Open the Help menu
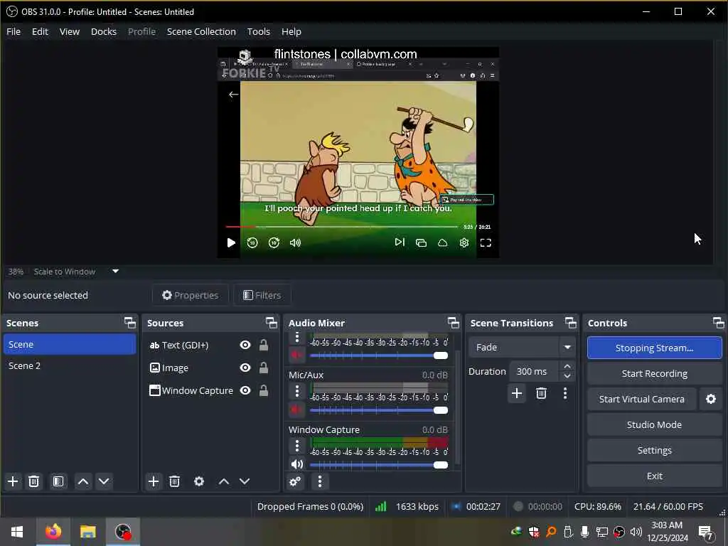Screen dimensions: 728x546 pos(291,31)
